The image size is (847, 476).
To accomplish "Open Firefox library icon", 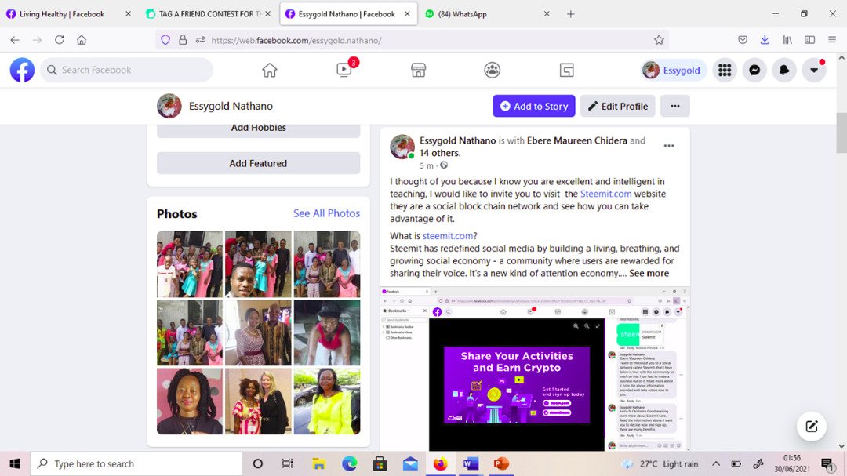I will tap(787, 40).
